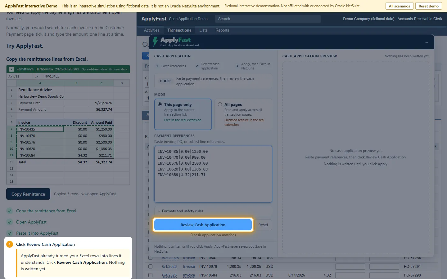
Task: Click Open ApplyFast checklist step
Action: 31,222
